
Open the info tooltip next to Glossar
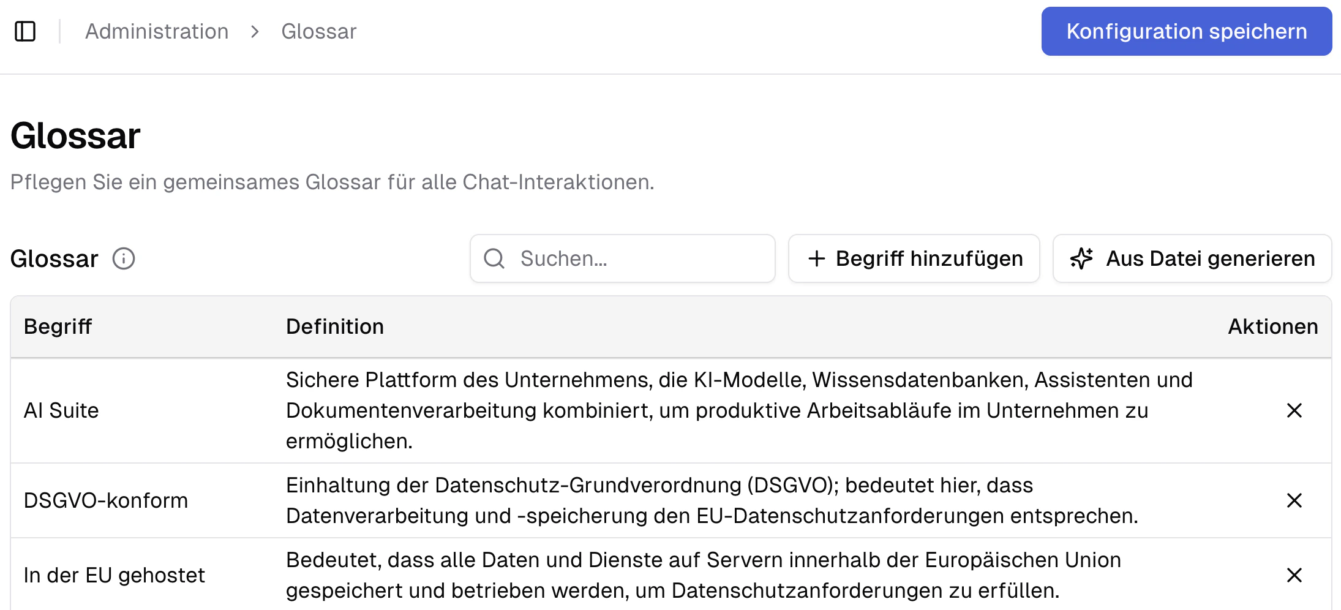[124, 259]
